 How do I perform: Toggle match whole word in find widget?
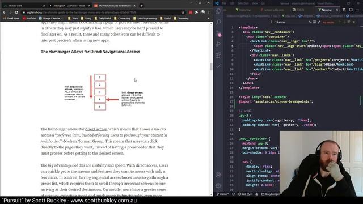point(314,22)
